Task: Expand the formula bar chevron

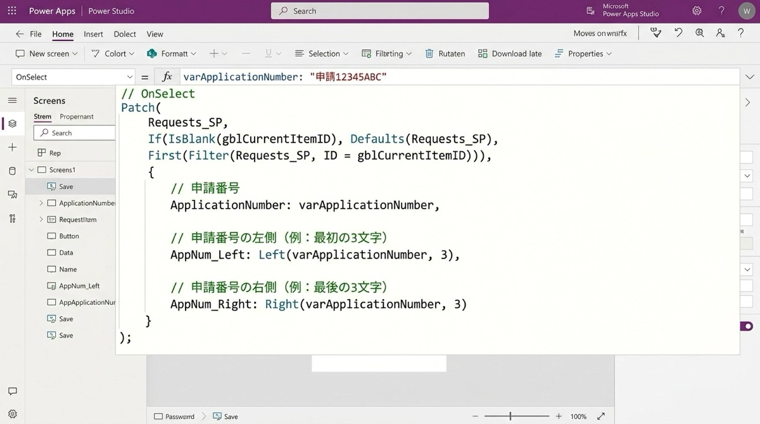Action: pyautogui.click(x=750, y=77)
